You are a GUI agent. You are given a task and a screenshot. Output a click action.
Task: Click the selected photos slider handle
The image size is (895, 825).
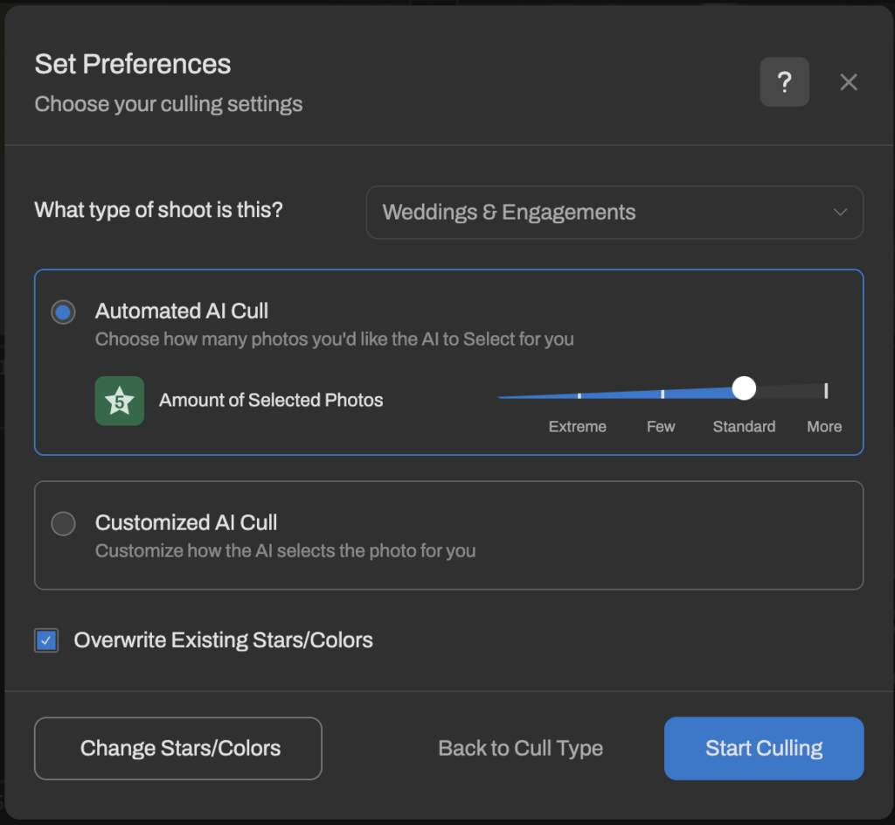coord(744,388)
